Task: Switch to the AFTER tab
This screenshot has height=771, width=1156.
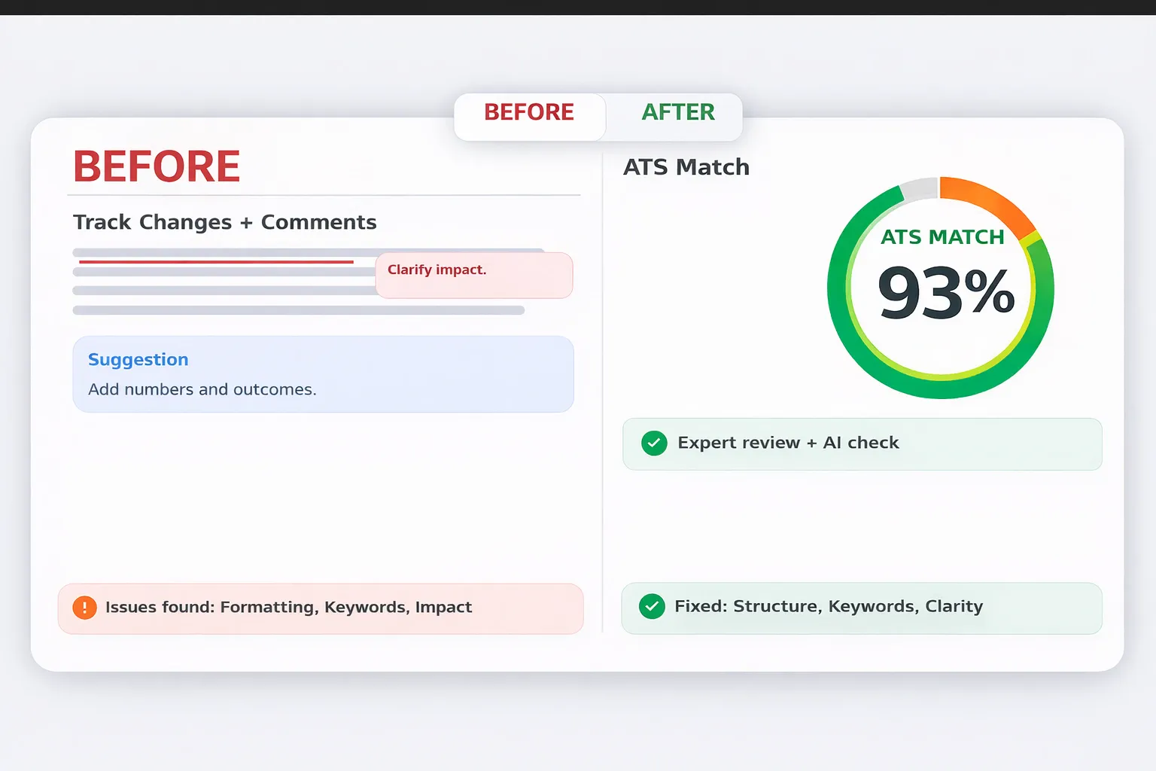Action: click(x=677, y=113)
